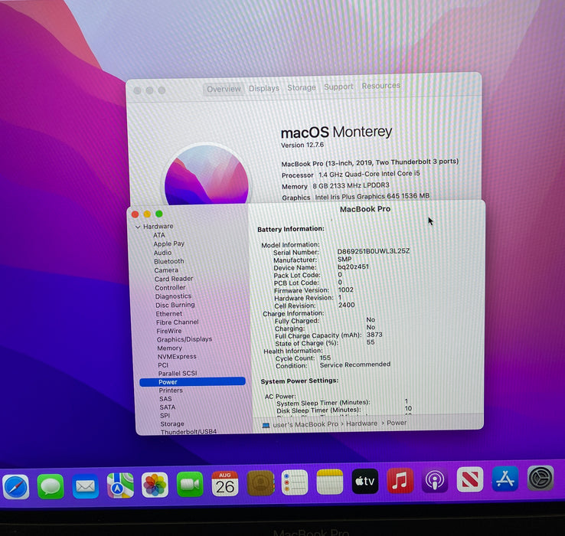Select highlighted Power item in sidebar
The image size is (565, 536).
pyautogui.click(x=192, y=382)
